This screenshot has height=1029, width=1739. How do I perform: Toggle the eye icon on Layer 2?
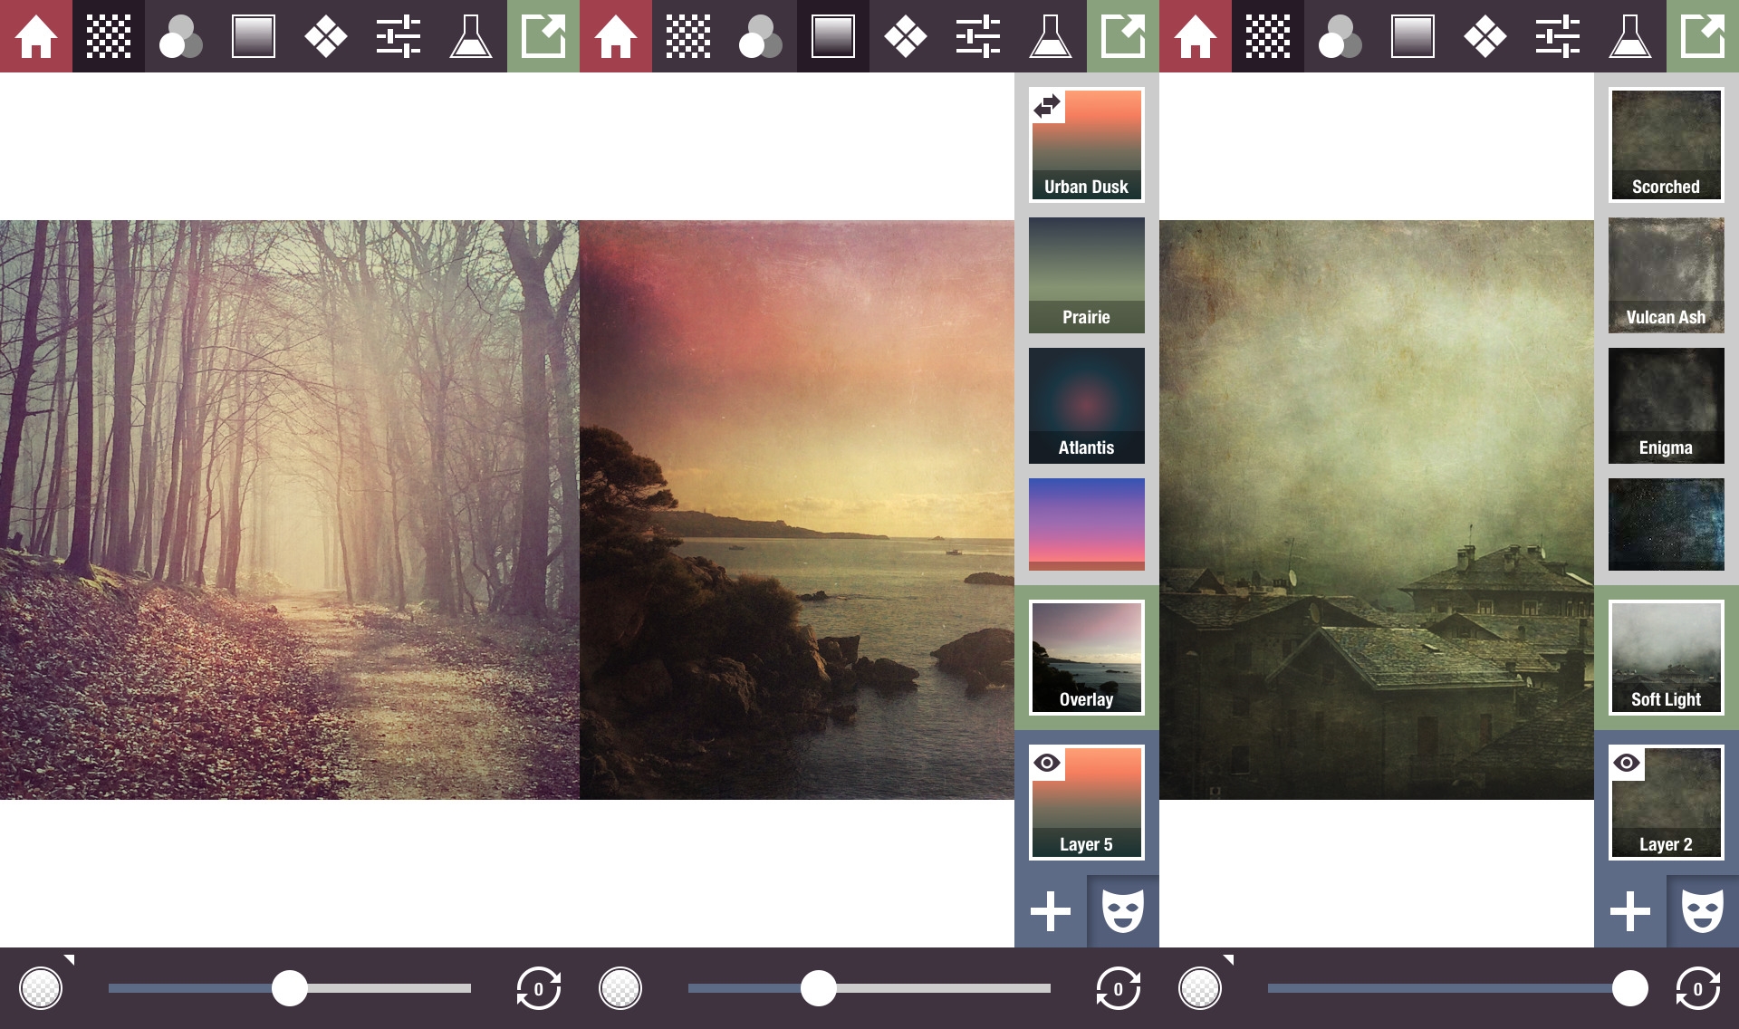1627,763
